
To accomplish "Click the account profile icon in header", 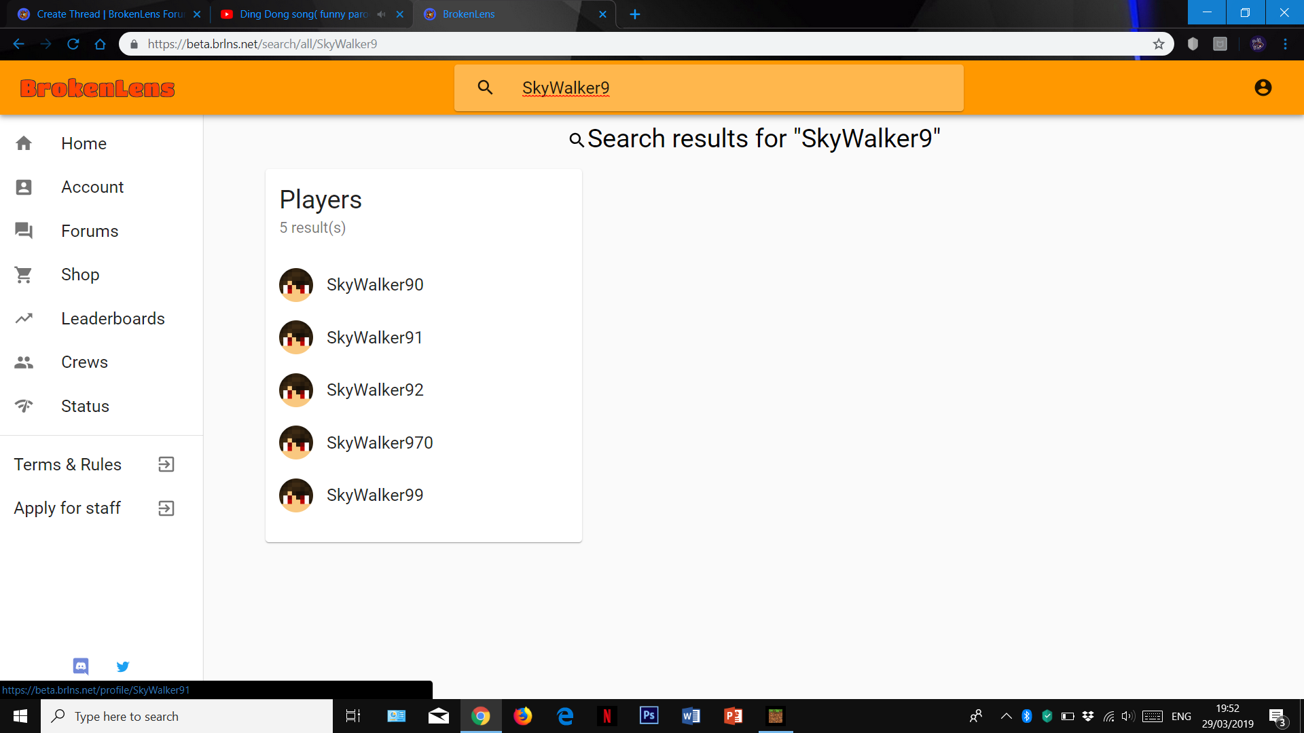I will click(1263, 88).
